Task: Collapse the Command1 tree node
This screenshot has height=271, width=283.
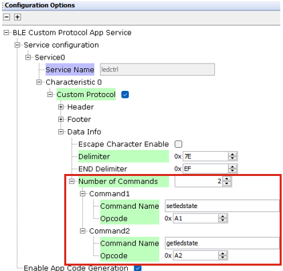Action: click(x=83, y=194)
